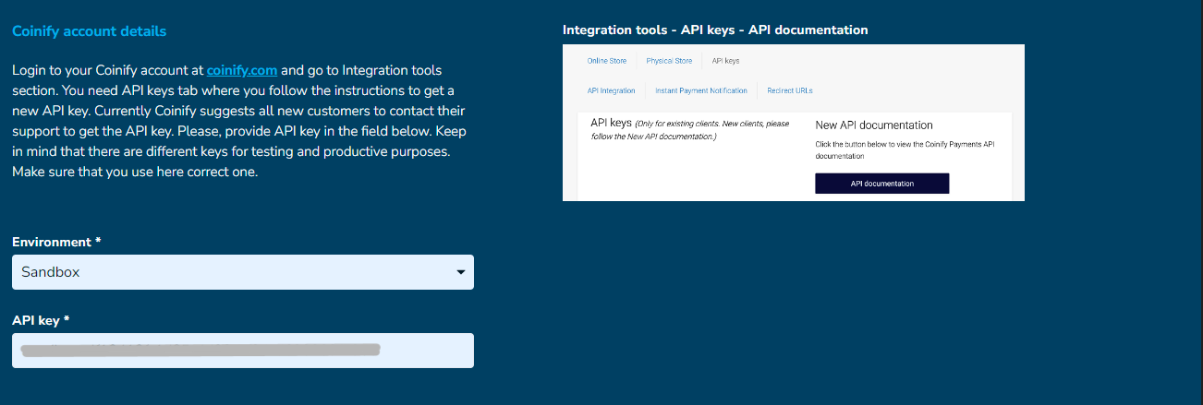Select Redirect URLs sub-tab in screenshot
This screenshot has height=405, width=1203.
790,90
